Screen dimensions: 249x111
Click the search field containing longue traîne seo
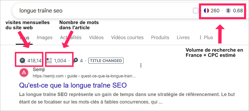click(102, 11)
